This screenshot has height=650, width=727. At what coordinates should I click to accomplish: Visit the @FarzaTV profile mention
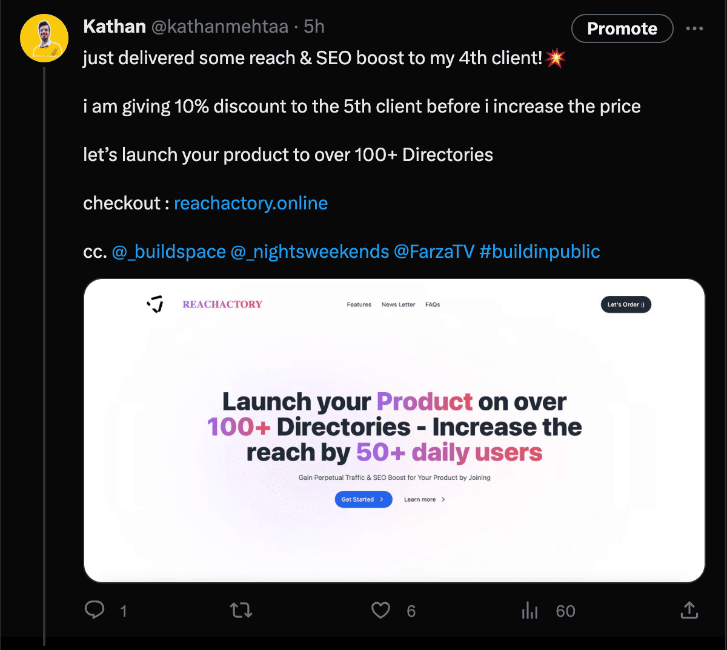click(434, 252)
